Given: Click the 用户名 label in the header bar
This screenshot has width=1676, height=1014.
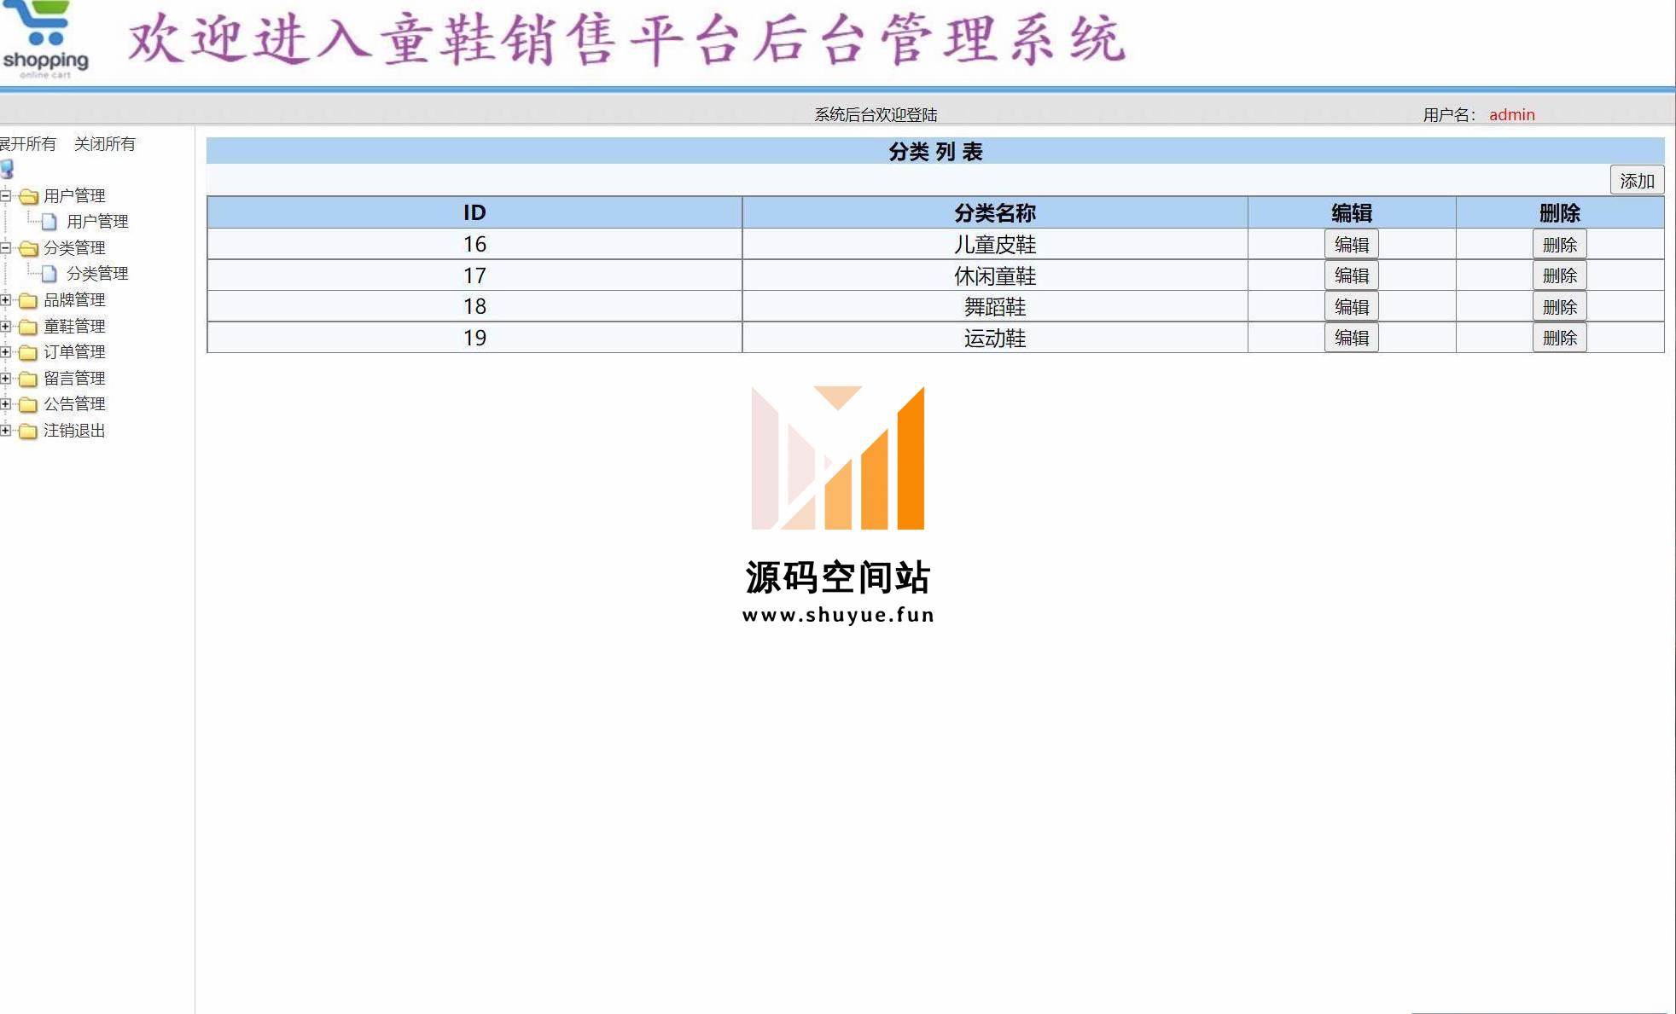Looking at the screenshot, I should (x=1448, y=114).
